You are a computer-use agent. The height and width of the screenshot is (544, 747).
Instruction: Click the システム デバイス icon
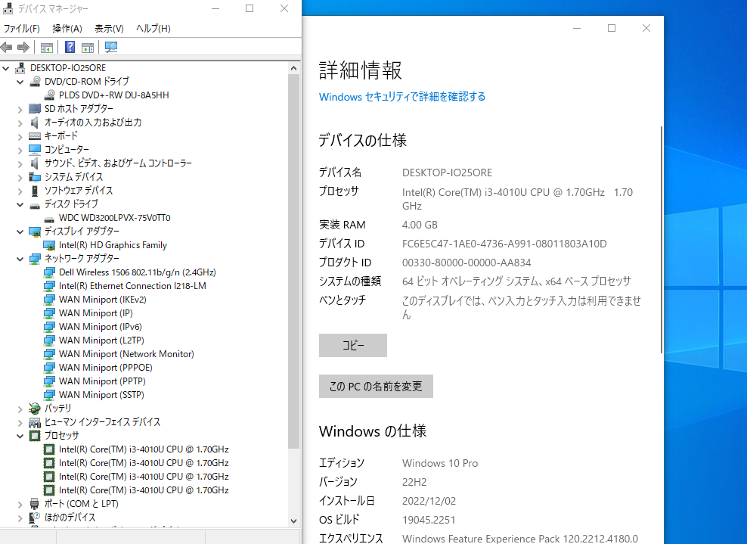tap(35, 177)
